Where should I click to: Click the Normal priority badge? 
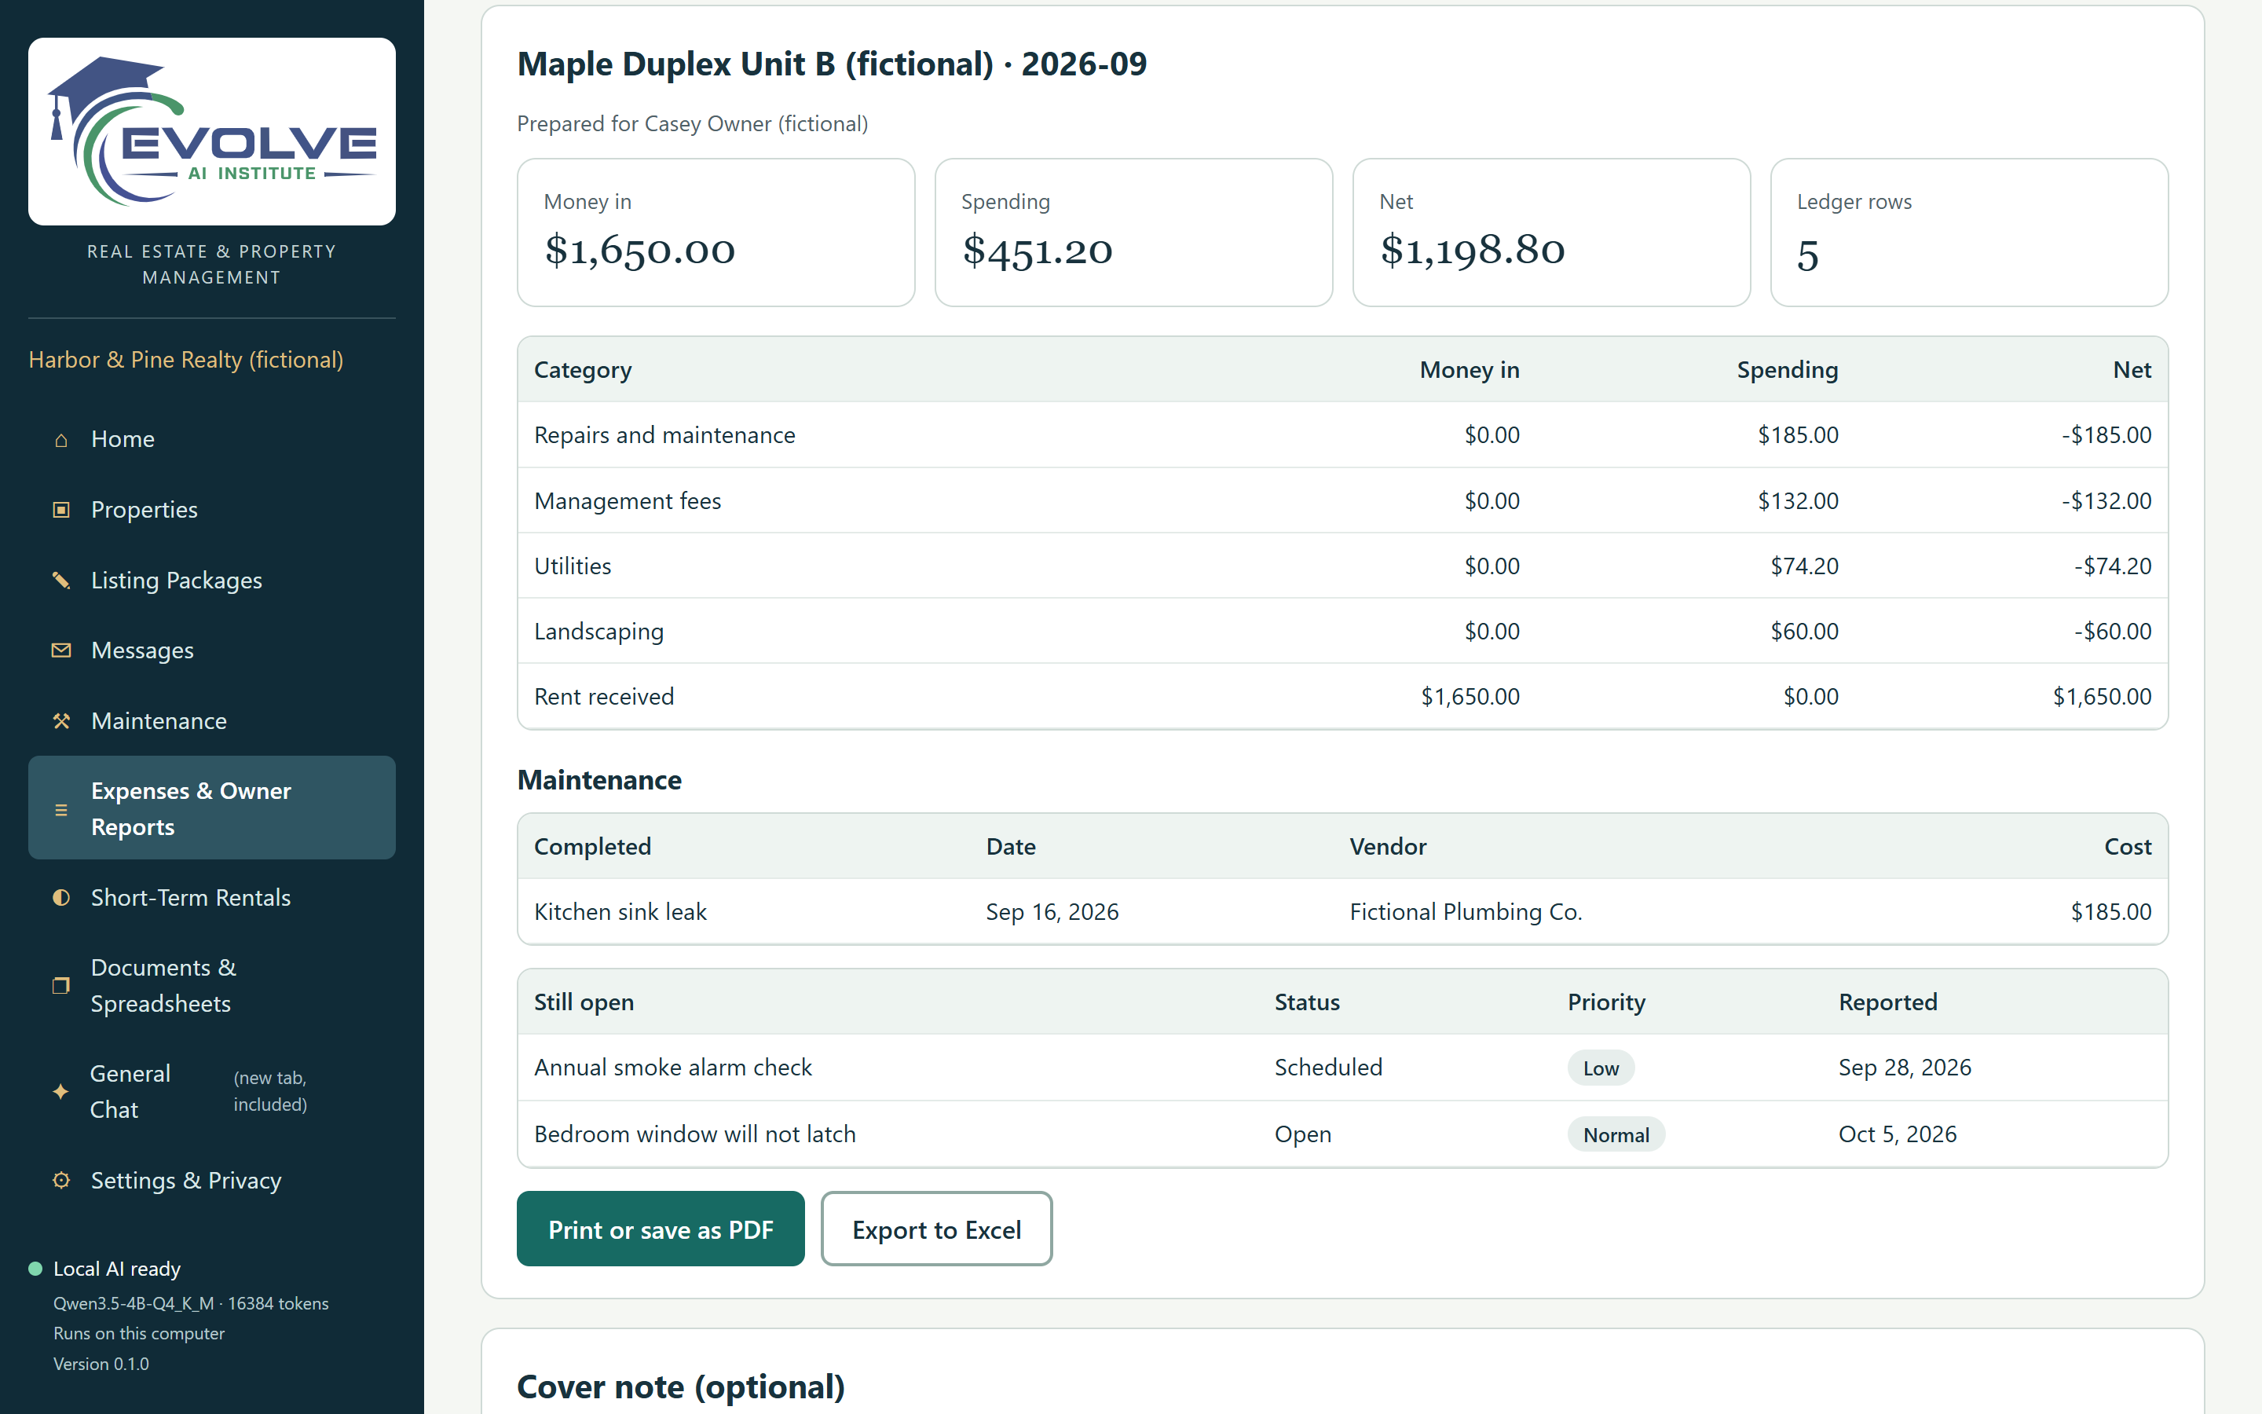coord(1616,1134)
